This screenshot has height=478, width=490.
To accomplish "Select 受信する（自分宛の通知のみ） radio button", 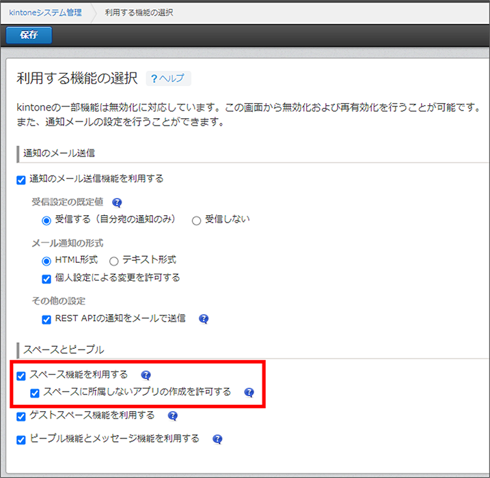I will (46, 221).
